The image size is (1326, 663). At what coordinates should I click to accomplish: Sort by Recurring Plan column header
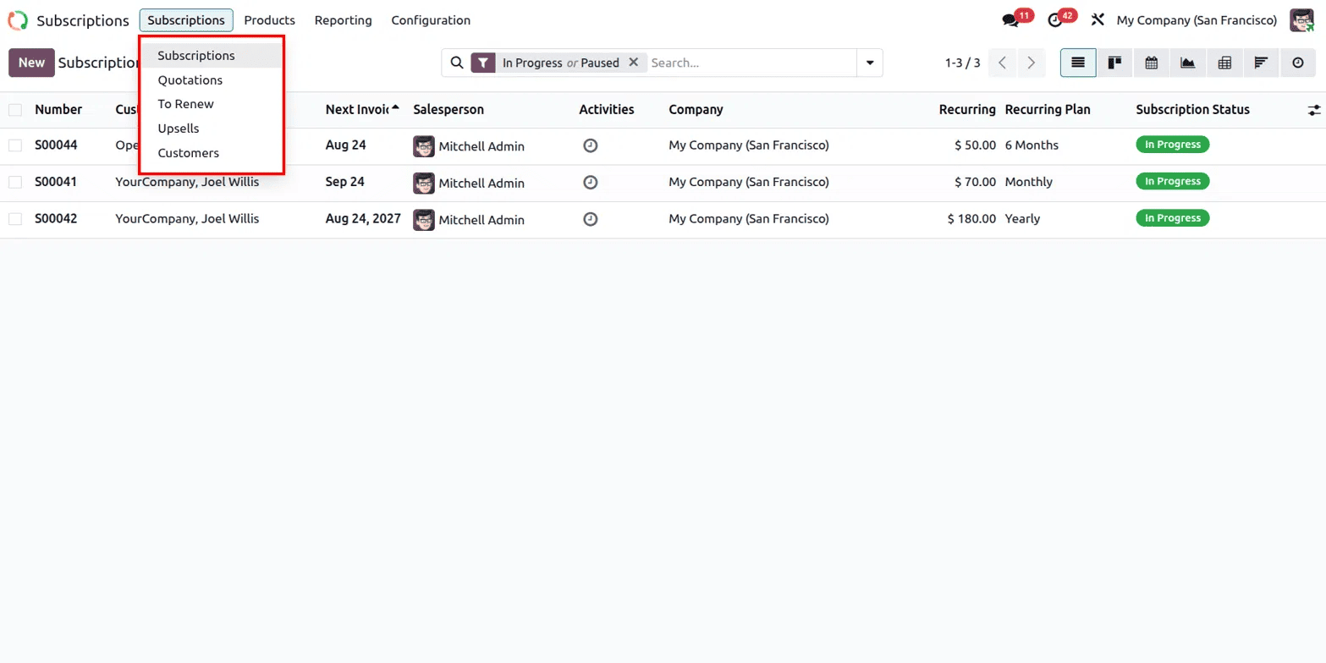[x=1048, y=110]
